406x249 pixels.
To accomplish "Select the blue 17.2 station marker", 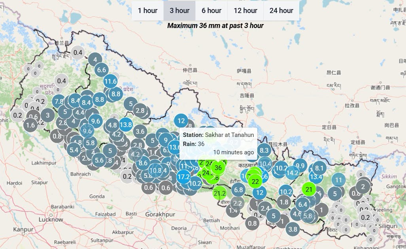I will tap(183, 177).
